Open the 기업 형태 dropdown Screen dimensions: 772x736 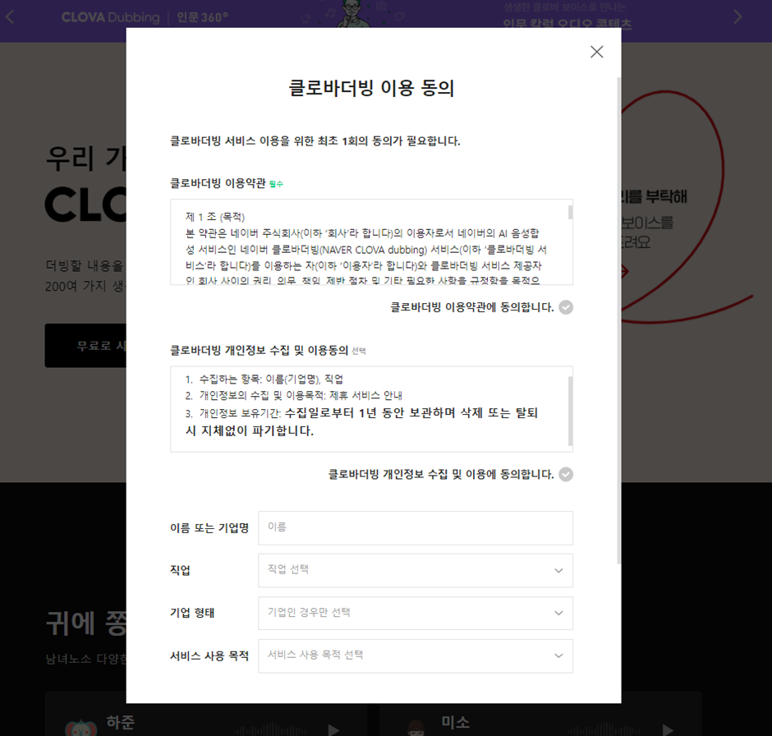[x=415, y=613]
